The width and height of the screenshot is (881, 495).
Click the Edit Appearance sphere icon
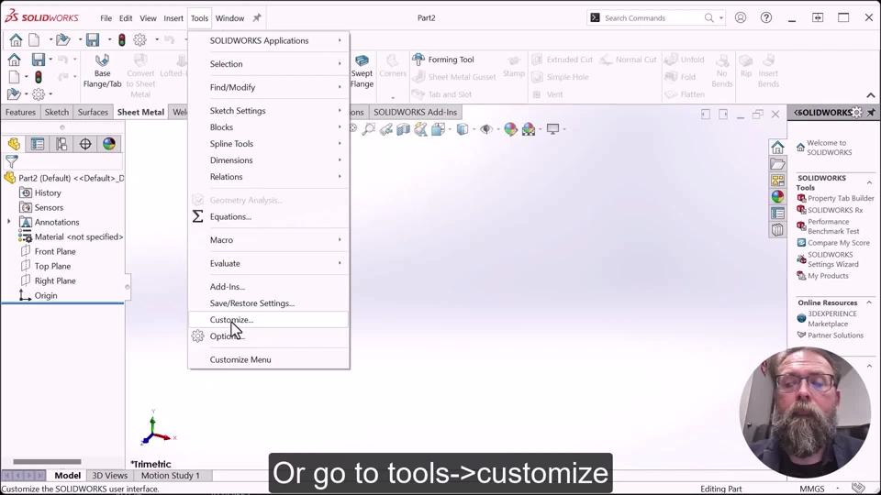(510, 129)
